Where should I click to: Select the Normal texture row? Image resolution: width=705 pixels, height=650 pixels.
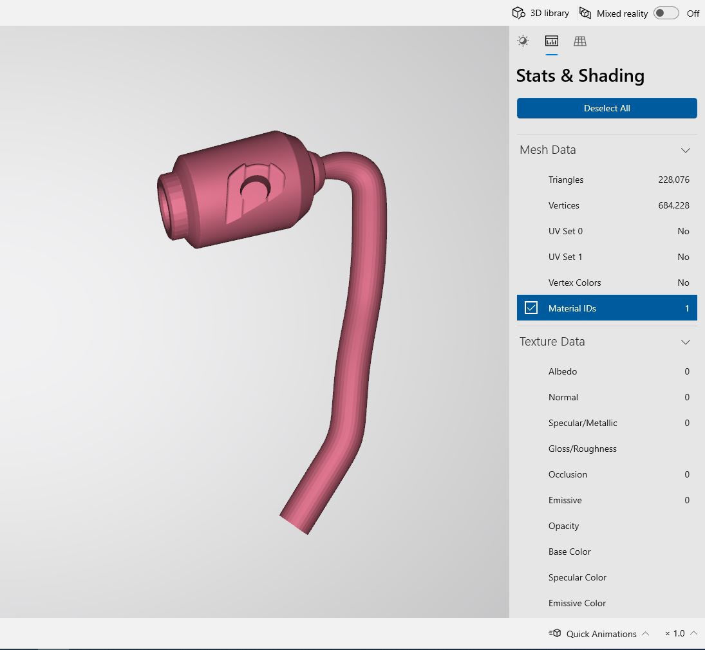(607, 397)
